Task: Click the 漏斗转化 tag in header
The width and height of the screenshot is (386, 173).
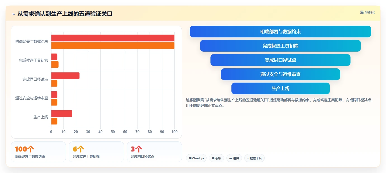Action: pos(367,12)
